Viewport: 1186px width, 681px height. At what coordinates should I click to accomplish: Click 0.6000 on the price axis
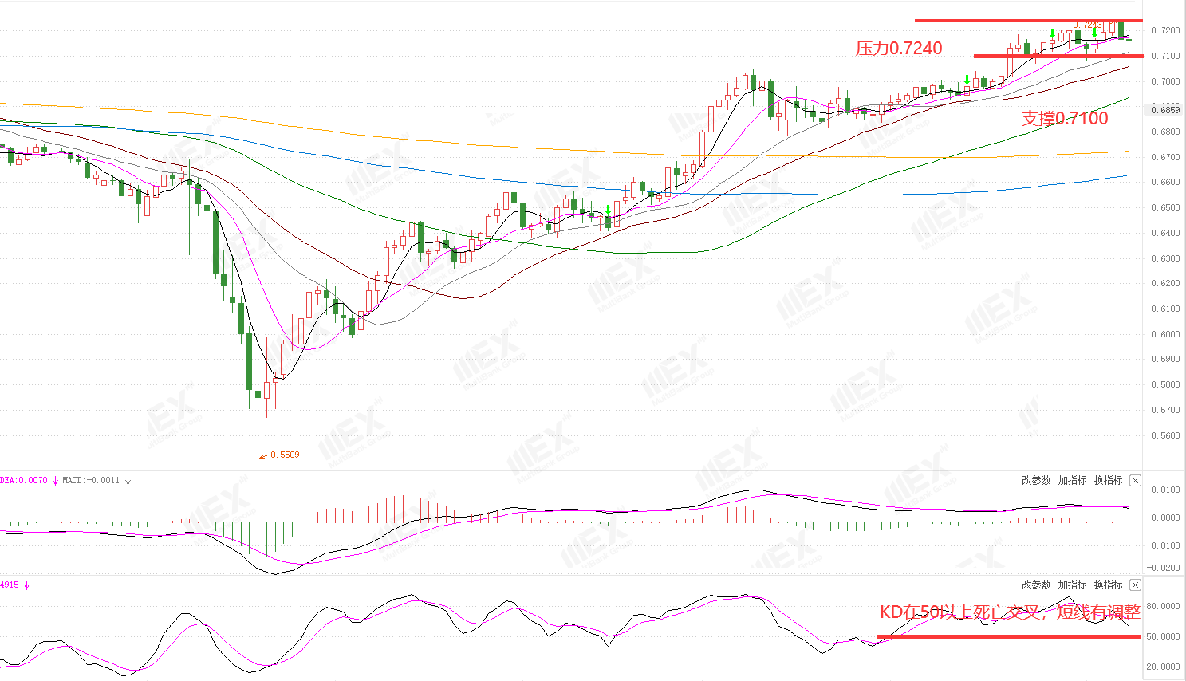(1166, 334)
